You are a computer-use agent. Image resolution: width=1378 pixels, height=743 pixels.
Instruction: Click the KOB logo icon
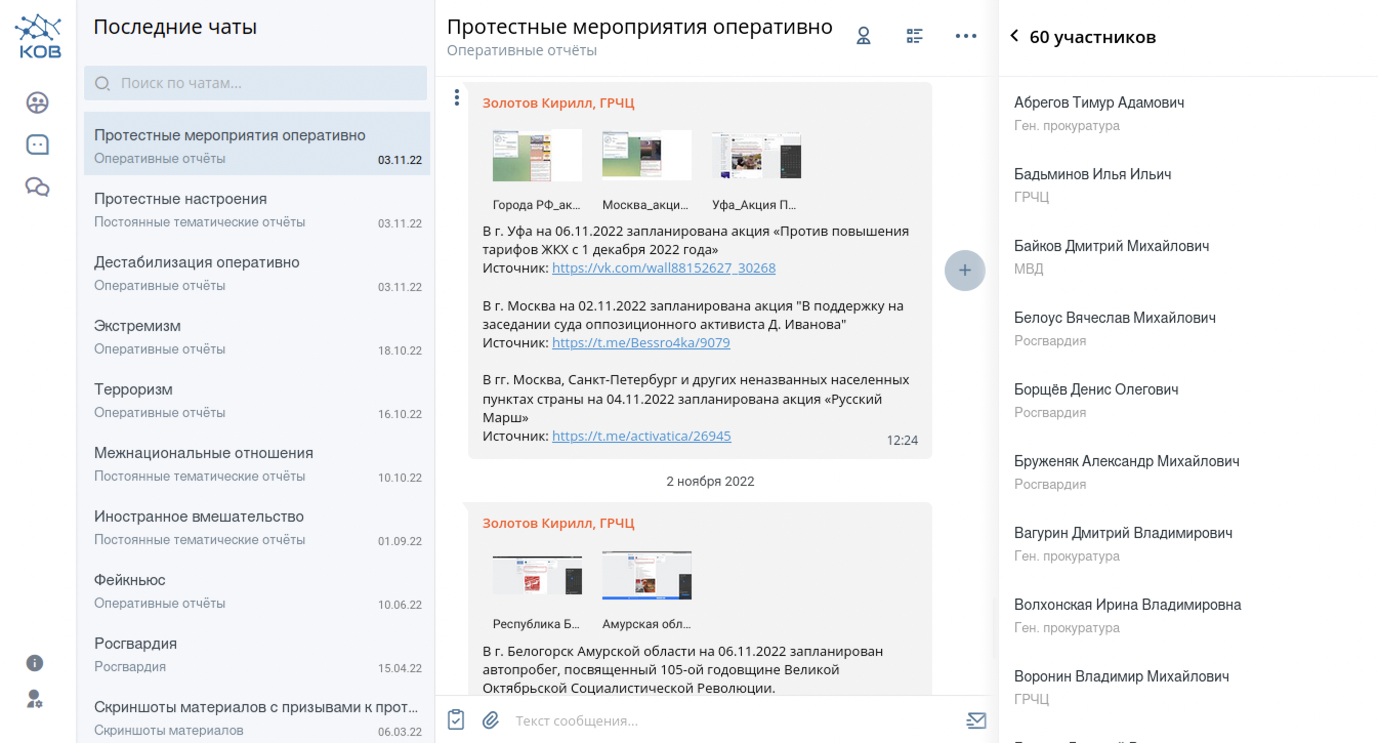38,36
